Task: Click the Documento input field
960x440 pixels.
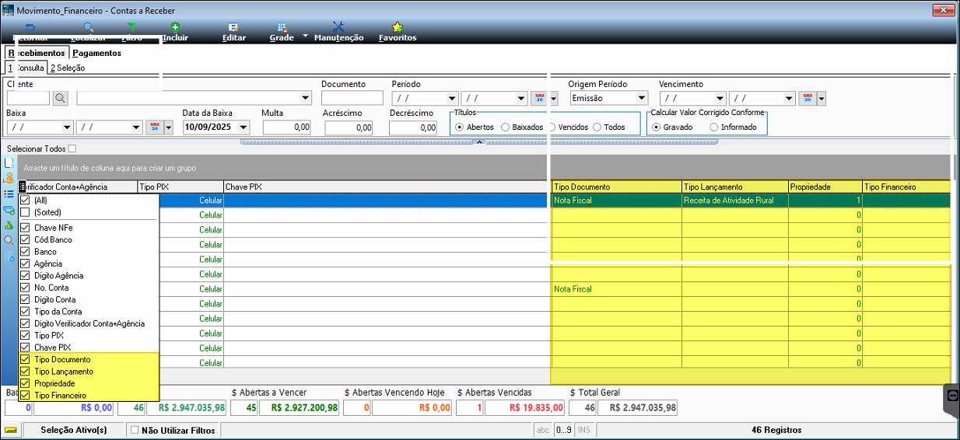Action: 352,98
